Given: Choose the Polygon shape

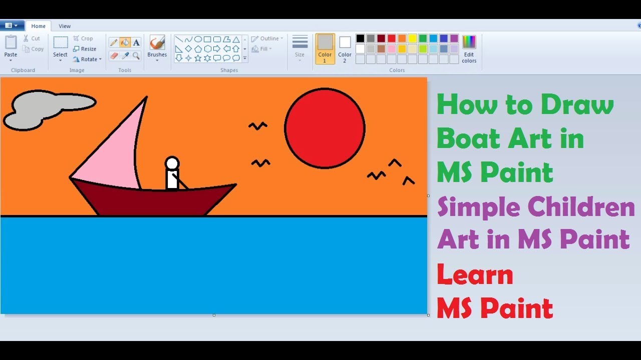Looking at the screenshot, I should click(226, 39).
